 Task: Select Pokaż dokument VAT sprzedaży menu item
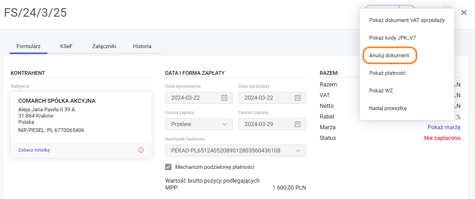[x=407, y=20]
